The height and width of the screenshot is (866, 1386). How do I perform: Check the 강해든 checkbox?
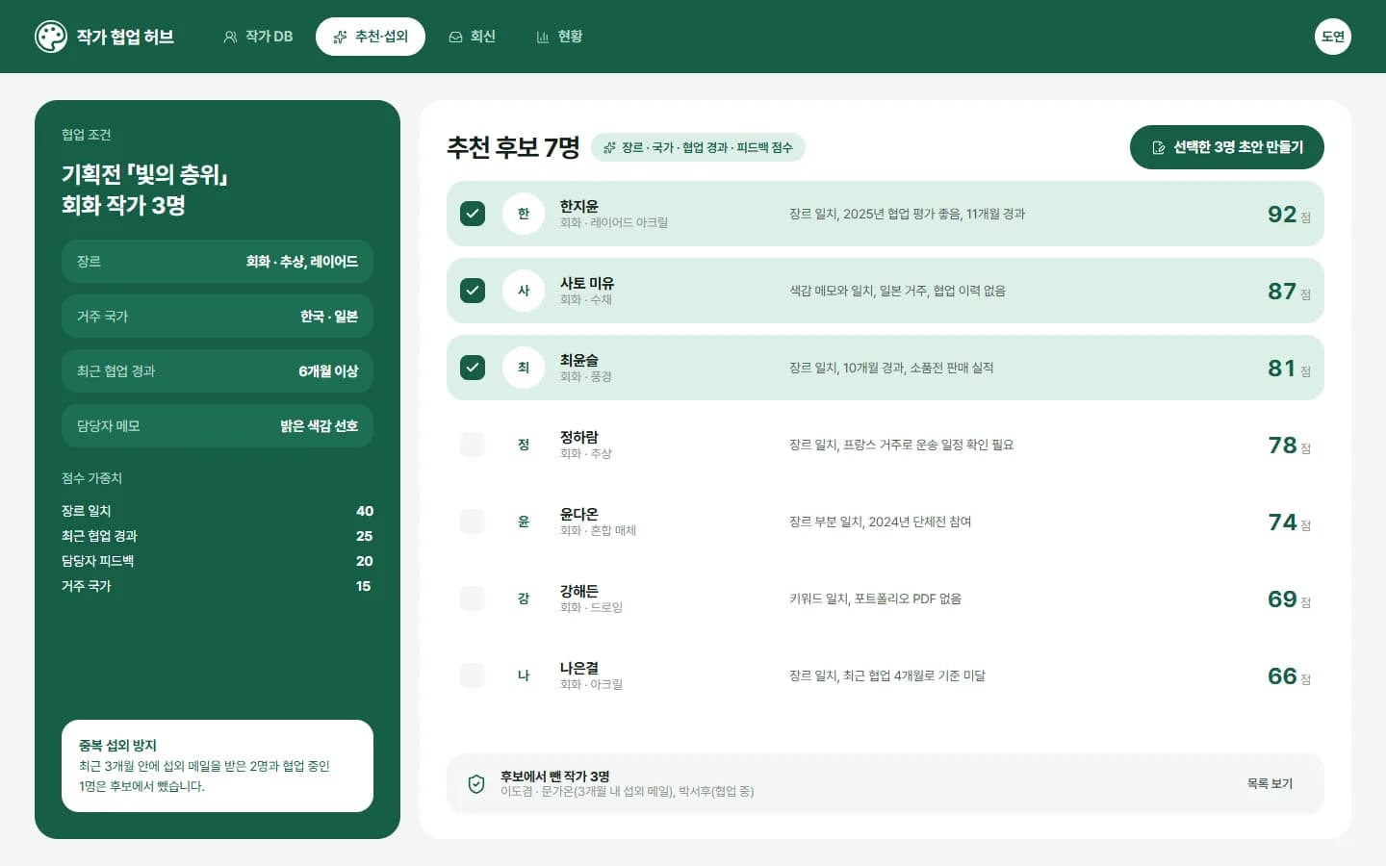pos(473,599)
